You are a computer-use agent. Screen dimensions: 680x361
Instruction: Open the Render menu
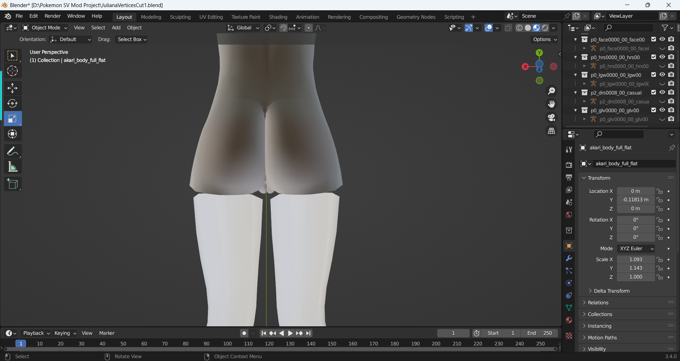point(53,16)
